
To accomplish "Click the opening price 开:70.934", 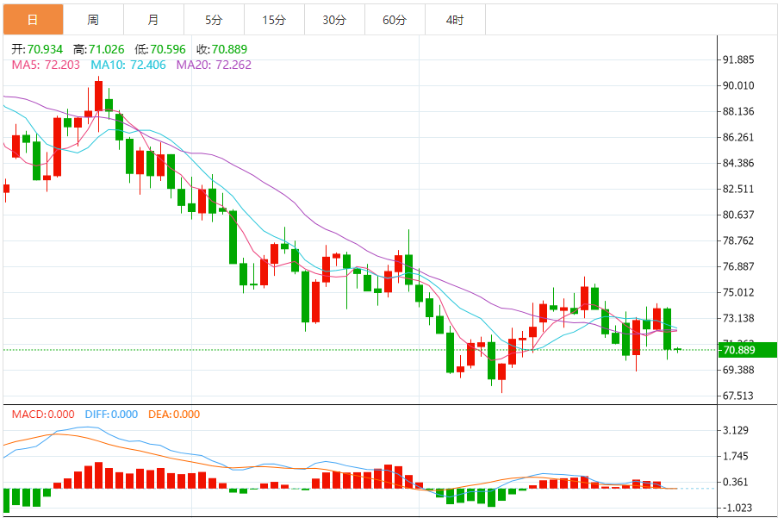I will pos(37,49).
